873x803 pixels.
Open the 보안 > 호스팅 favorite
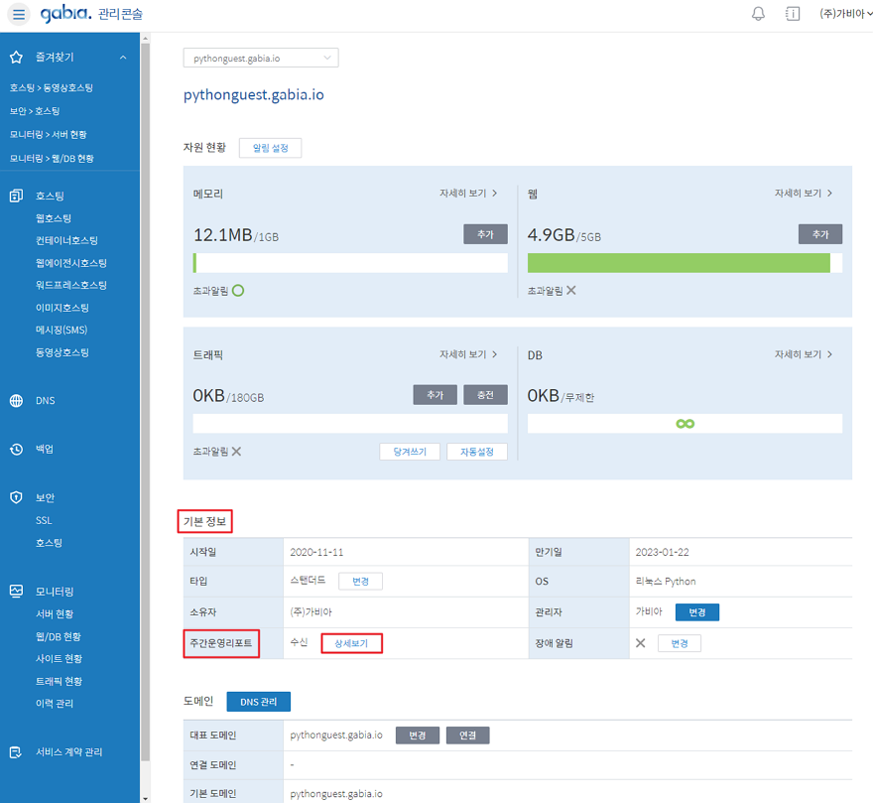(x=35, y=111)
